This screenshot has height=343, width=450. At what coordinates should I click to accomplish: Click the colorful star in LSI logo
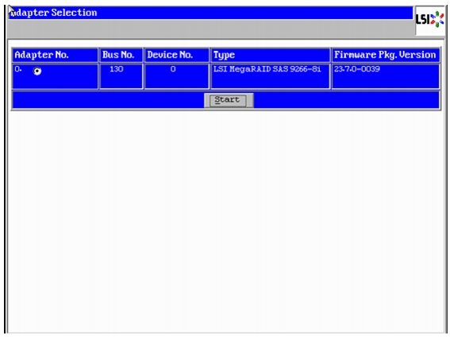(x=437, y=19)
